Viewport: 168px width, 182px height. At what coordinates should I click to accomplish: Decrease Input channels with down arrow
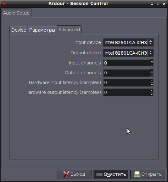[x=152, y=65]
